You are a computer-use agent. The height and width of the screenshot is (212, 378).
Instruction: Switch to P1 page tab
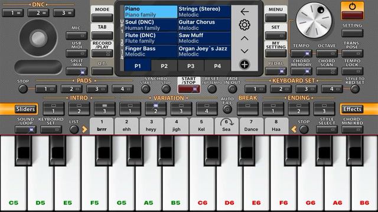coord(138,66)
